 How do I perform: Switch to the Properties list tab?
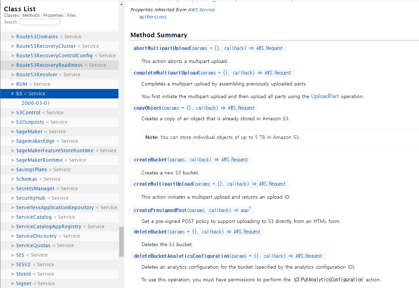(53, 15)
